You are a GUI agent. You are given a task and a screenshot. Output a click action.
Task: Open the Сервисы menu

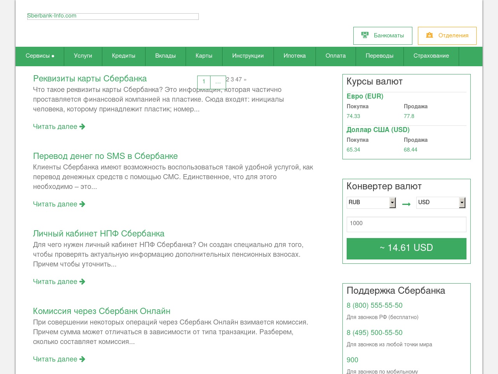pos(40,56)
